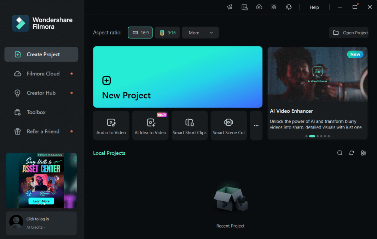Maximize the Filmora window
This screenshot has height=239, width=377.
point(355,7)
